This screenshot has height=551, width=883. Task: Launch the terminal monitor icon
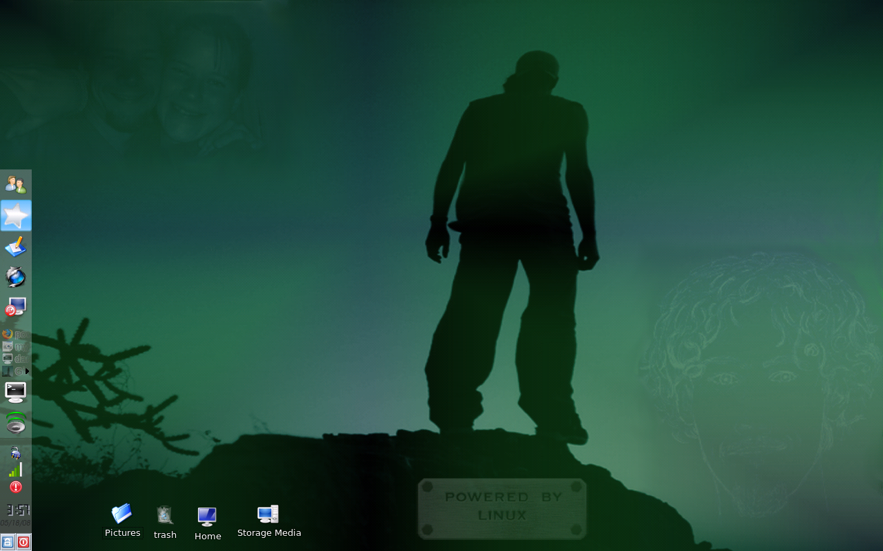[15, 392]
